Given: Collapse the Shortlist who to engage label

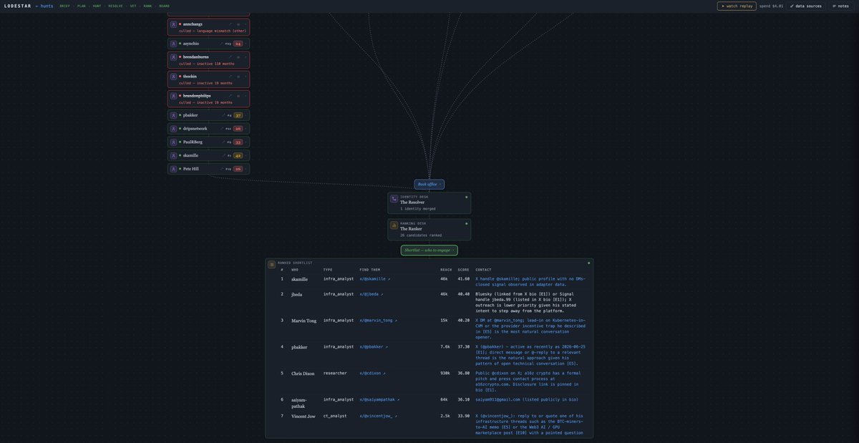Looking at the screenshot, I should [x=429, y=250].
